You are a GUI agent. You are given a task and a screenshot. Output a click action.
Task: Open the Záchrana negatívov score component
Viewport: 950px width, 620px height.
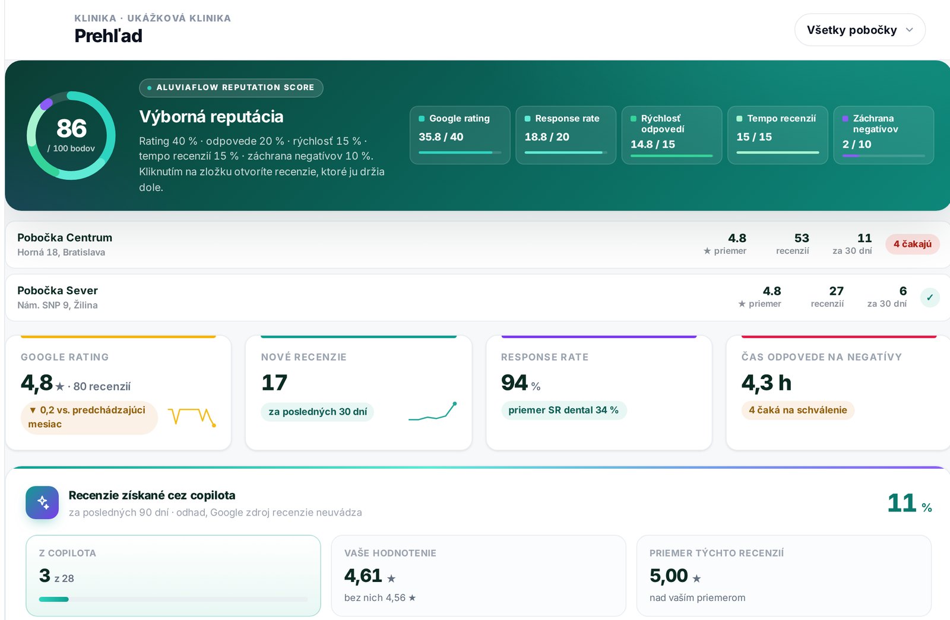883,135
